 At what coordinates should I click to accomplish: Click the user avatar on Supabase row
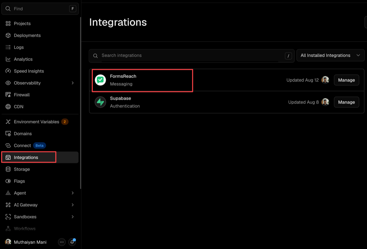click(325, 102)
